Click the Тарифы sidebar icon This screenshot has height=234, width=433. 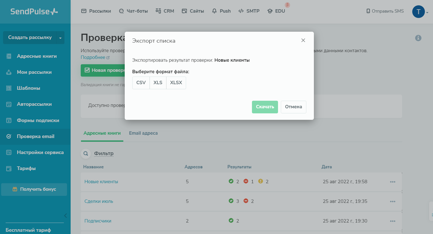[9, 169]
